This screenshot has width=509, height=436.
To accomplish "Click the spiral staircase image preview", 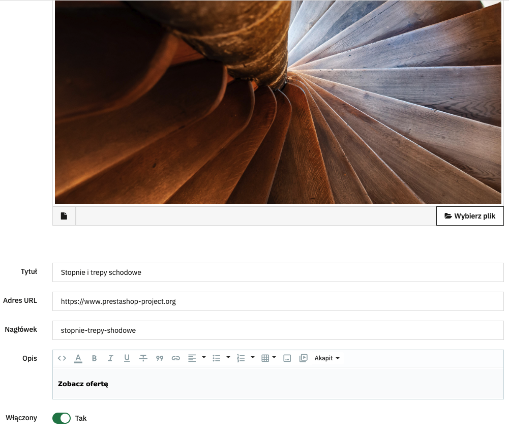I will tap(278, 102).
